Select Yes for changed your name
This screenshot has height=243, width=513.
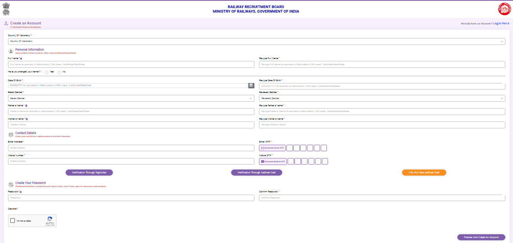click(x=47, y=72)
